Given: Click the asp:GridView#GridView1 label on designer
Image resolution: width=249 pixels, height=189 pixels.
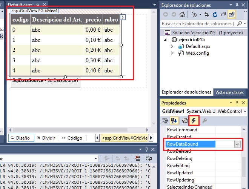Looking at the screenshot, I should click(34, 11).
